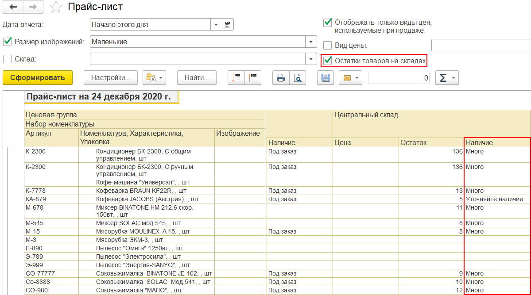This screenshot has width=531, height=295.
Task: Enable the Вид цены checkbox
Action: tap(328, 45)
